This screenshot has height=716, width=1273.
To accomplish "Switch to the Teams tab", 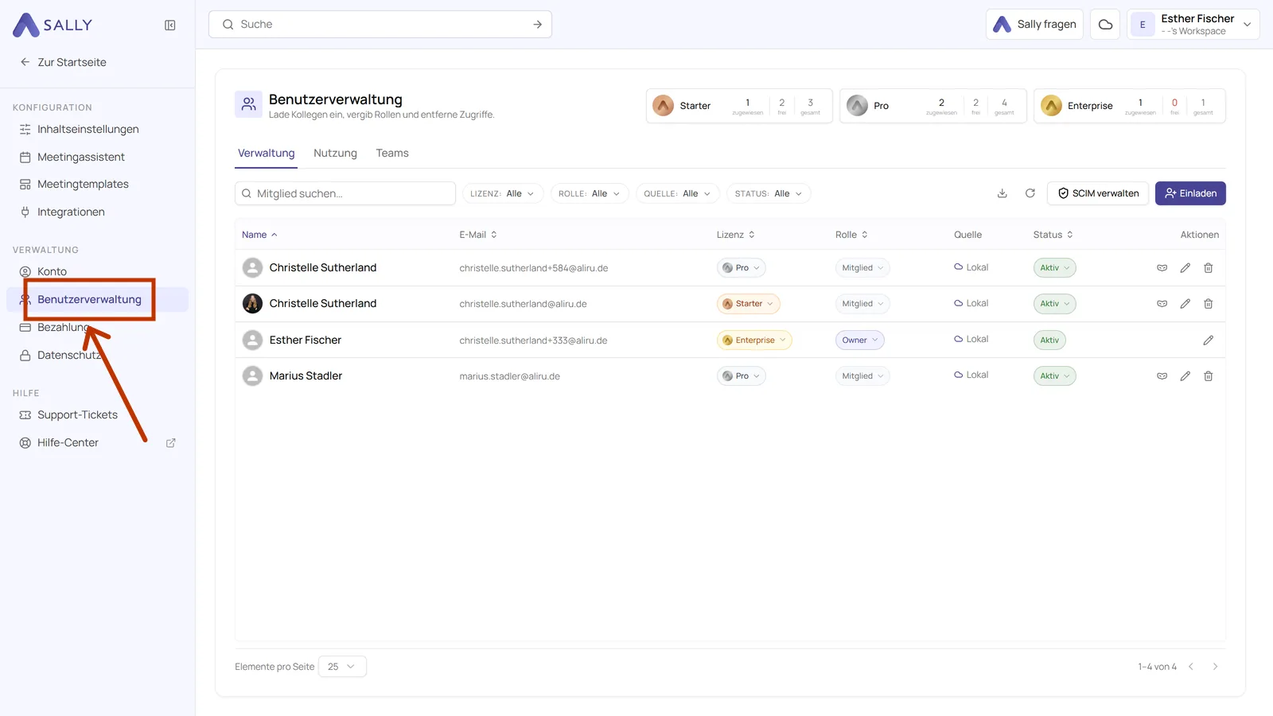I will coord(392,154).
